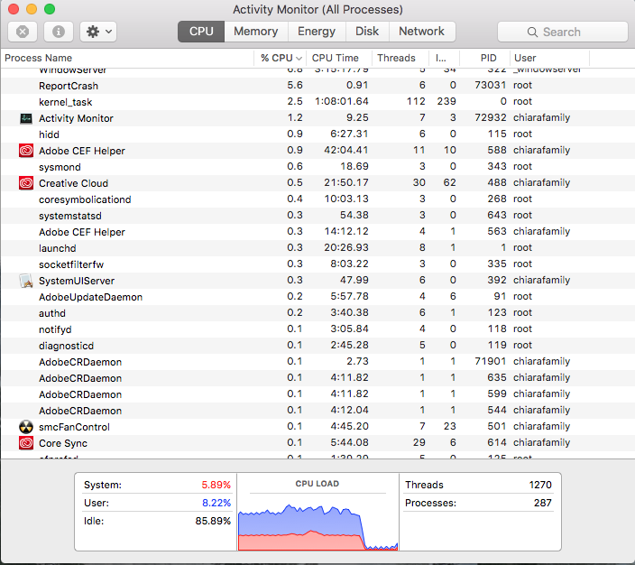Switch to the Energy tab

pos(317,32)
